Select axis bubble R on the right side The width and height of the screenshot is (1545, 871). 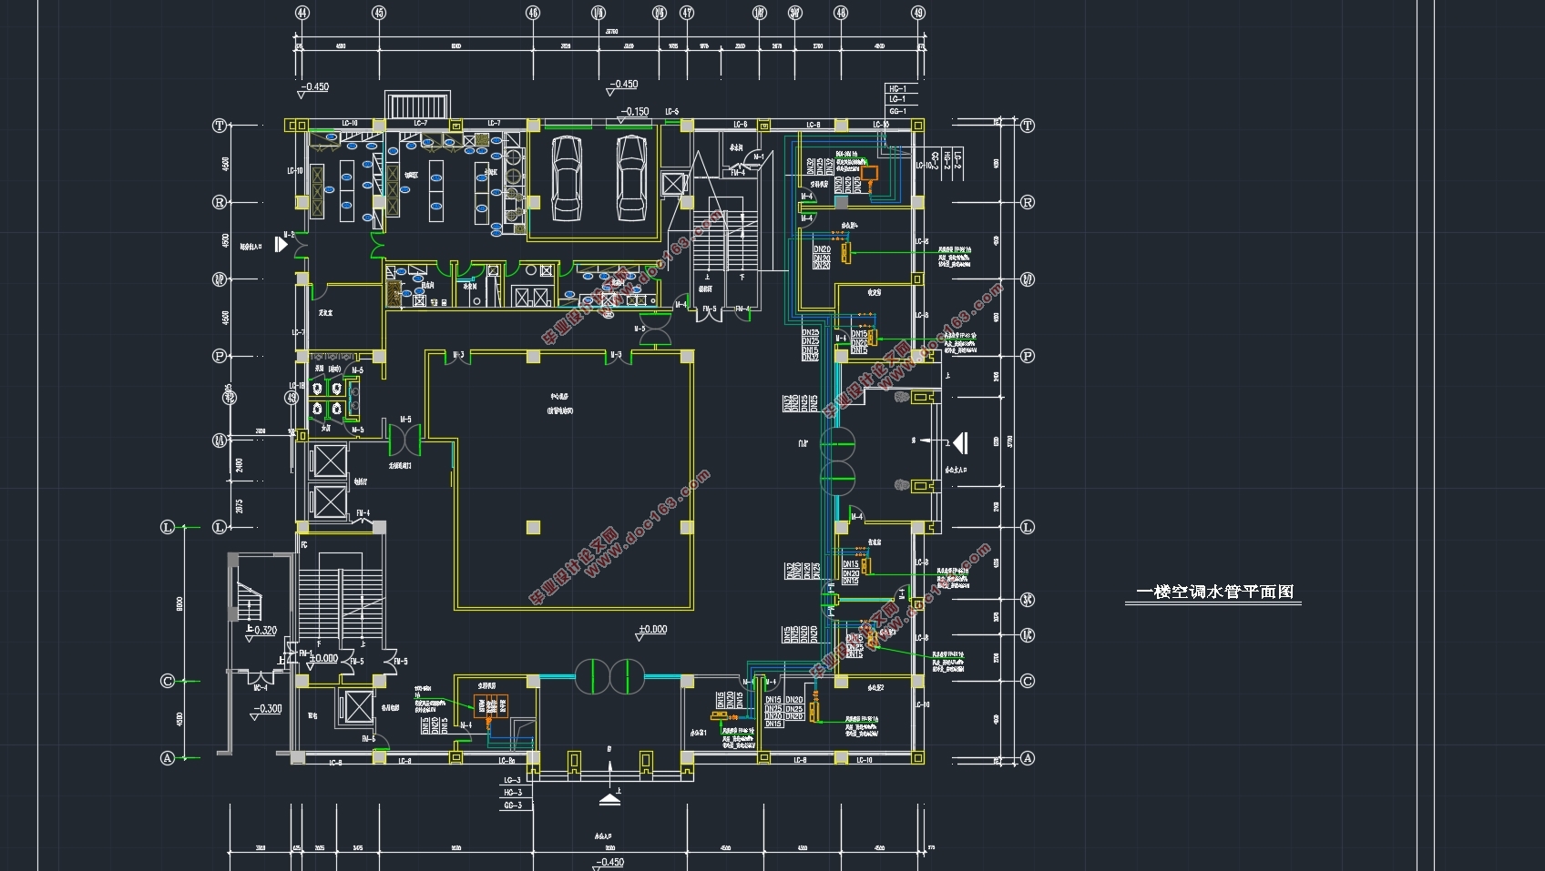pos(1028,202)
